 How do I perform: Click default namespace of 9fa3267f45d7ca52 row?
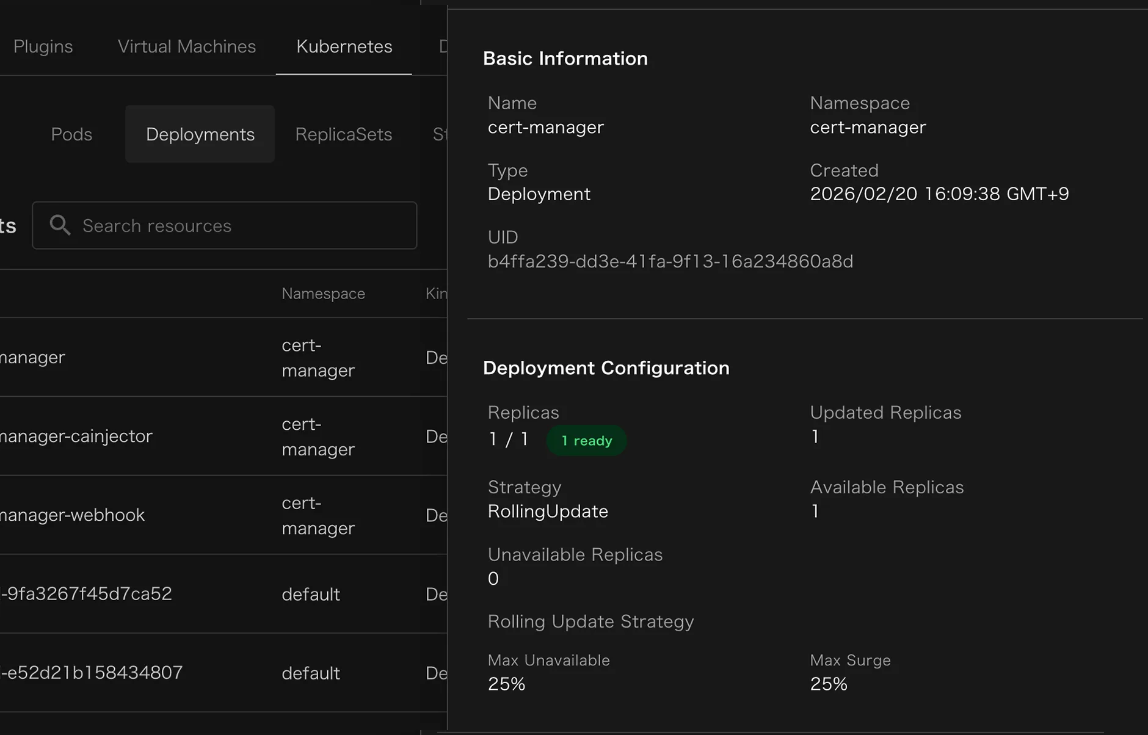point(310,594)
